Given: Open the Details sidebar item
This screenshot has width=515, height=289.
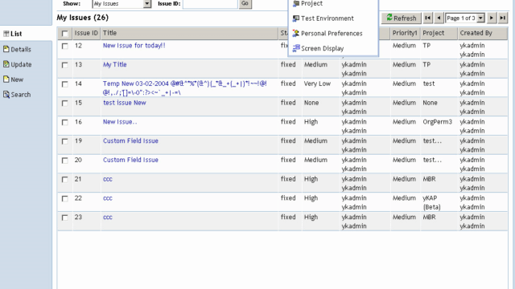Looking at the screenshot, I should click(21, 50).
